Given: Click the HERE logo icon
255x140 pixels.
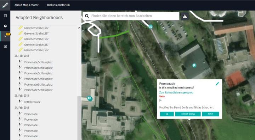Looking at the screenshot, I should coord(5,5).
